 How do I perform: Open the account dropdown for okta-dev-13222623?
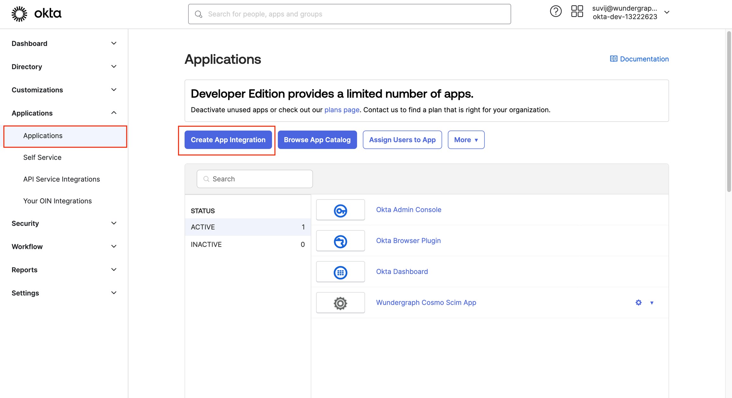point(667,13)
